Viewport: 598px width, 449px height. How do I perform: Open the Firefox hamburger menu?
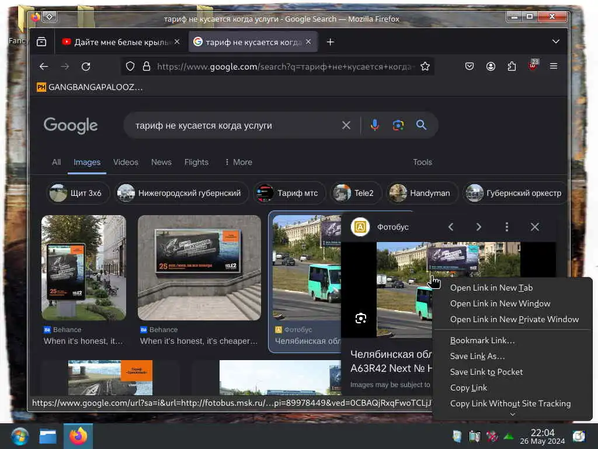coord(554,67)
